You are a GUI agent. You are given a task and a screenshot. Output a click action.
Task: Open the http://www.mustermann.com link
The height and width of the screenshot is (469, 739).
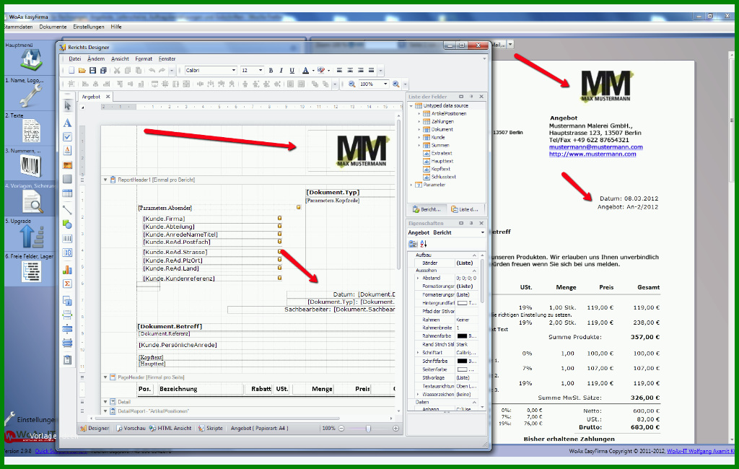pos(592,154)
